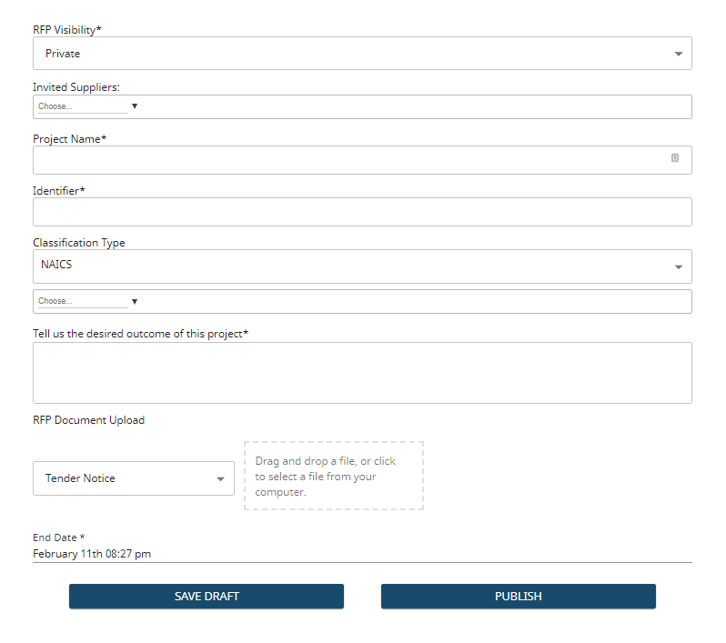The image size is (726, 643).
Task: Click the small arrow beside Invited Suppliers Choose
Action: tap(134, 106)
